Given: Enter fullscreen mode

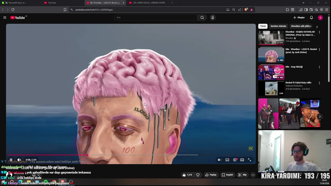Looking at the screenshot, I should 250,160.
